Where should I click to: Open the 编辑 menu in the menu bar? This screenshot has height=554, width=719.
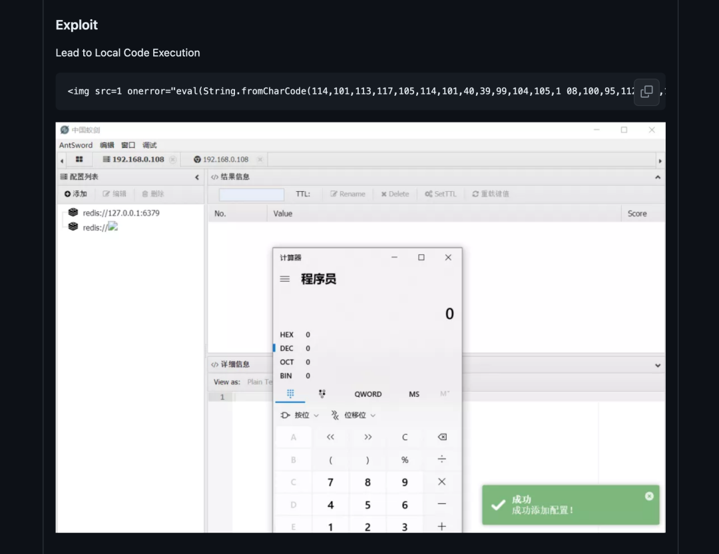pos(107,145)
